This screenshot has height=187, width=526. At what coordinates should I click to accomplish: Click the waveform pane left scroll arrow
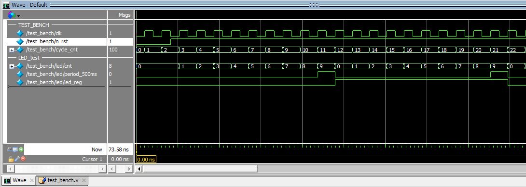point(139,169)
